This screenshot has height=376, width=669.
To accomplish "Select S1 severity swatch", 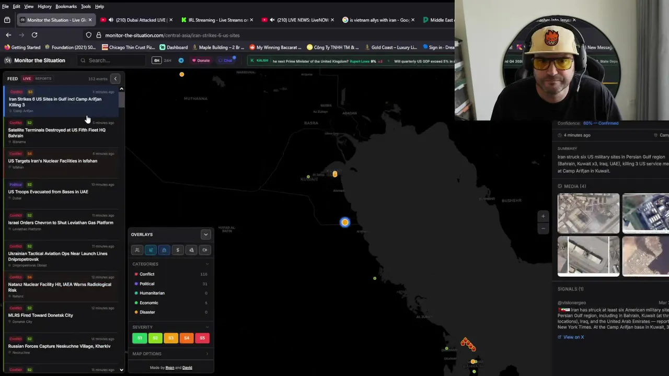I will (x=140, y=338).
